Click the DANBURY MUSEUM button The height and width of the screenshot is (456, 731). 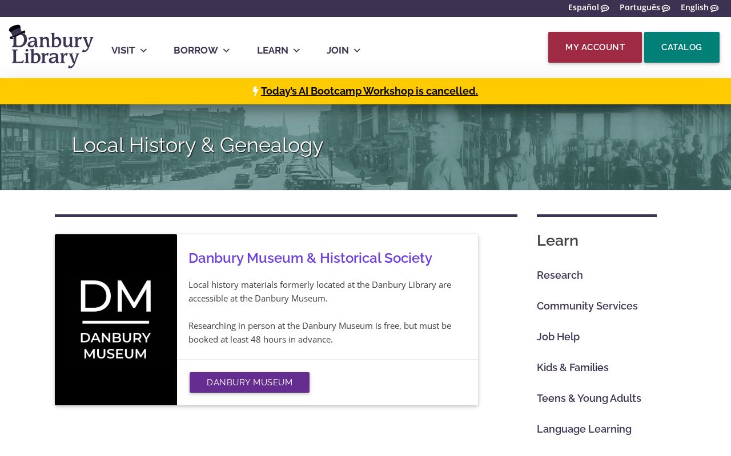click(x=250, y=382)
